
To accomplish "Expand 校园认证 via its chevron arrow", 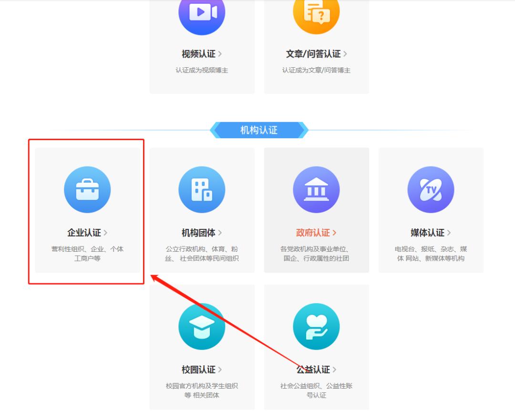I will point(219,370).
